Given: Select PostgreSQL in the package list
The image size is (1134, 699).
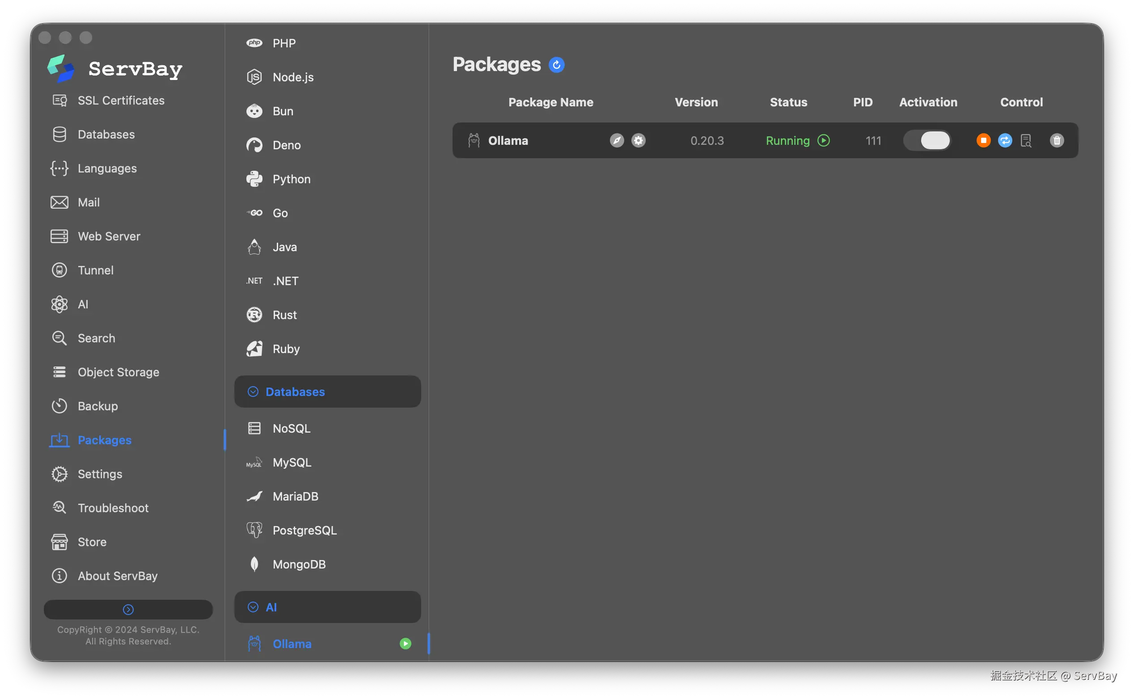Looking at the screenshot, I should pyautogui.click(x=305, y=530).
